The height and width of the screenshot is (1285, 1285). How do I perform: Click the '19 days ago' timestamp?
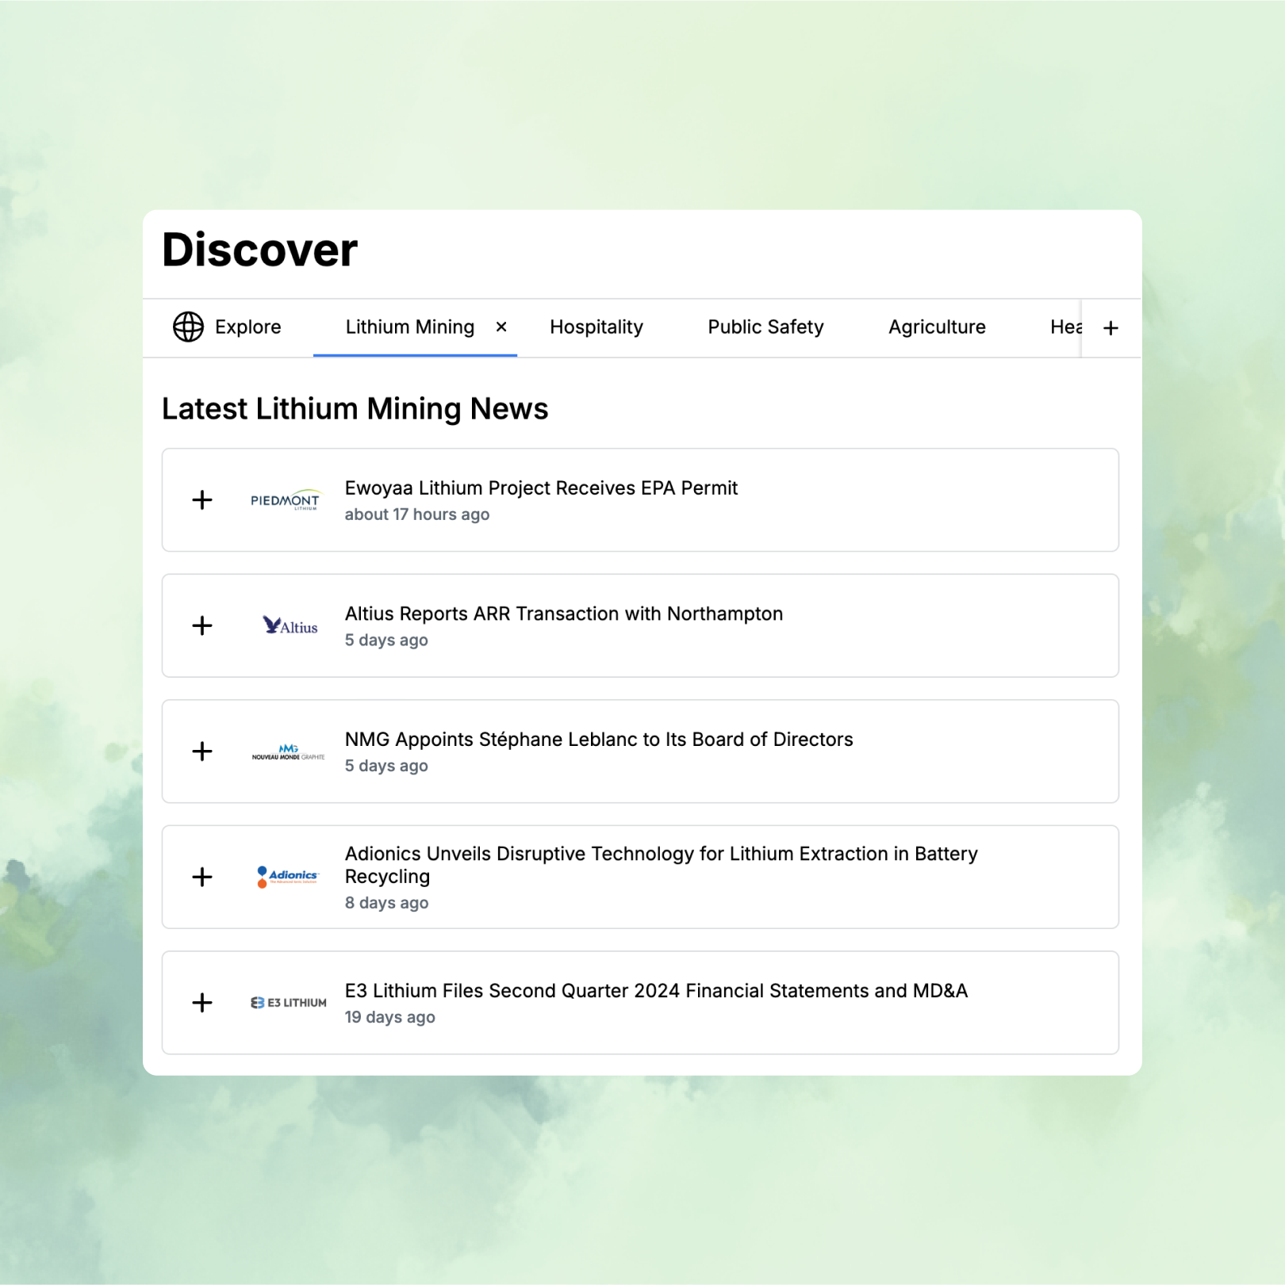[389, 1017]
